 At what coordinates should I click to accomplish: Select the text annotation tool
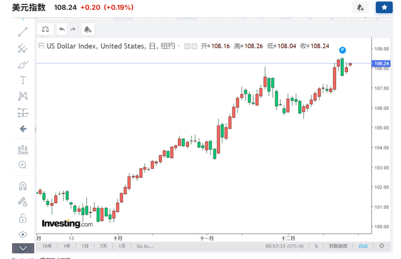[x=23, y=80]
